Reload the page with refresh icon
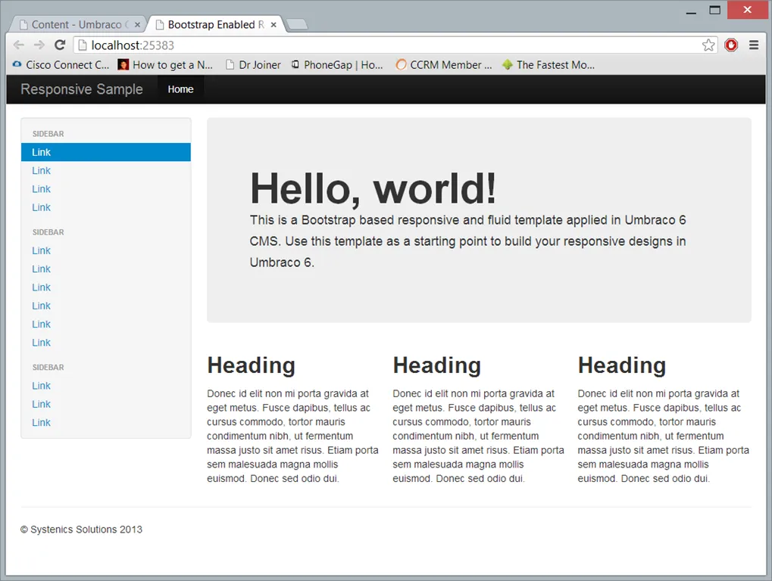Image resolution: width=772 pixels, height=581 pixels. [61, 45]
